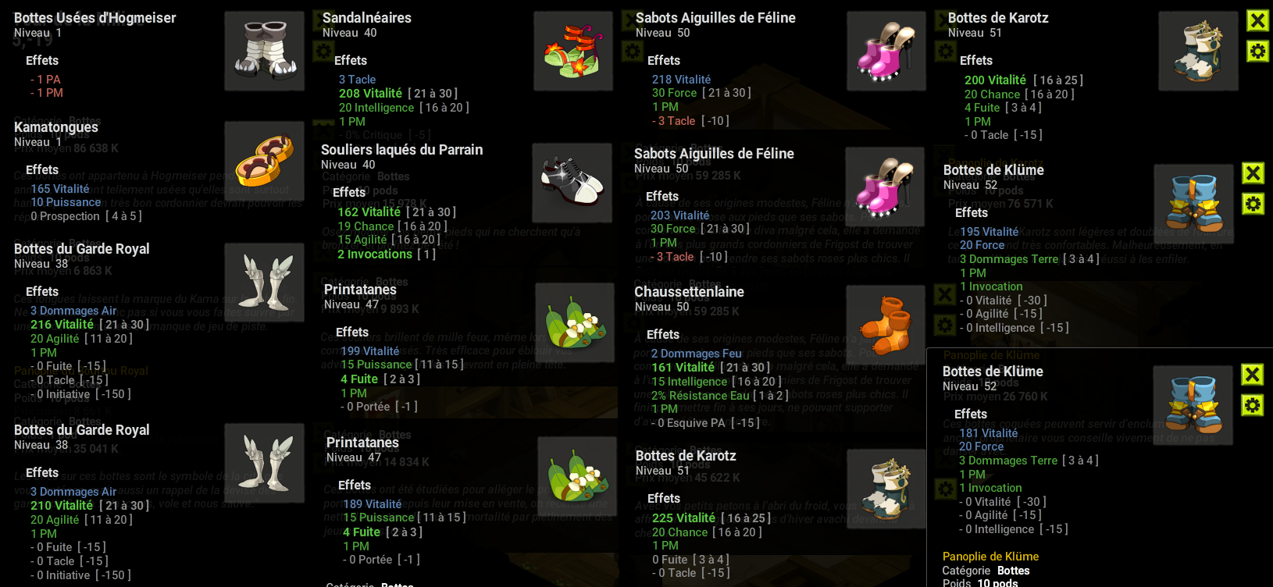Viewport: 1273px width, 587px height.
Task: Close the Bottes de Klüme tooltip with 195 Vitalité
Action: (x=1253, y=173)
